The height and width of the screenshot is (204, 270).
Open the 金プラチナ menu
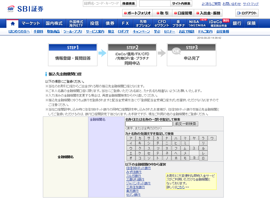pos(179,23)
